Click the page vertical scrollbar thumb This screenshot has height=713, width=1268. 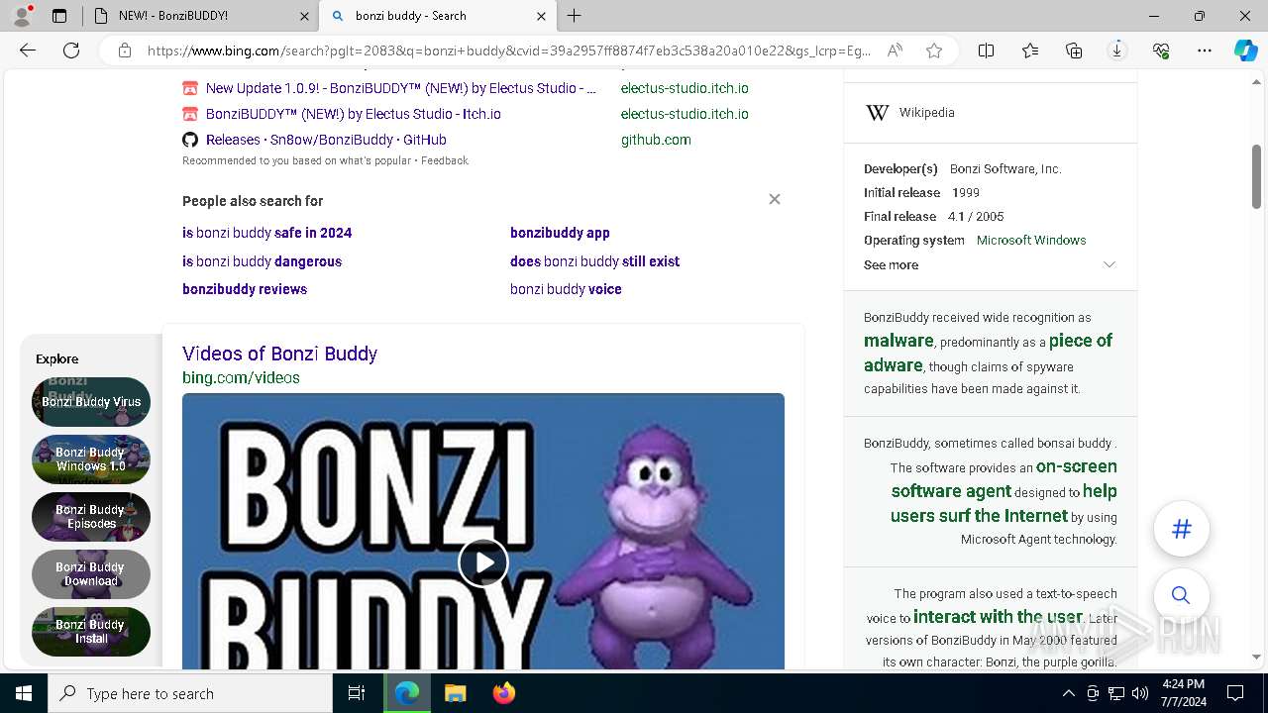(1256, 176)
